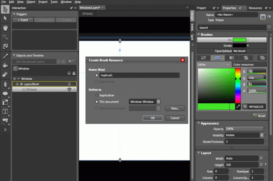Toggle Height auto-size icon
Viewport: 273px width, 181px height.
click(261, 165)
